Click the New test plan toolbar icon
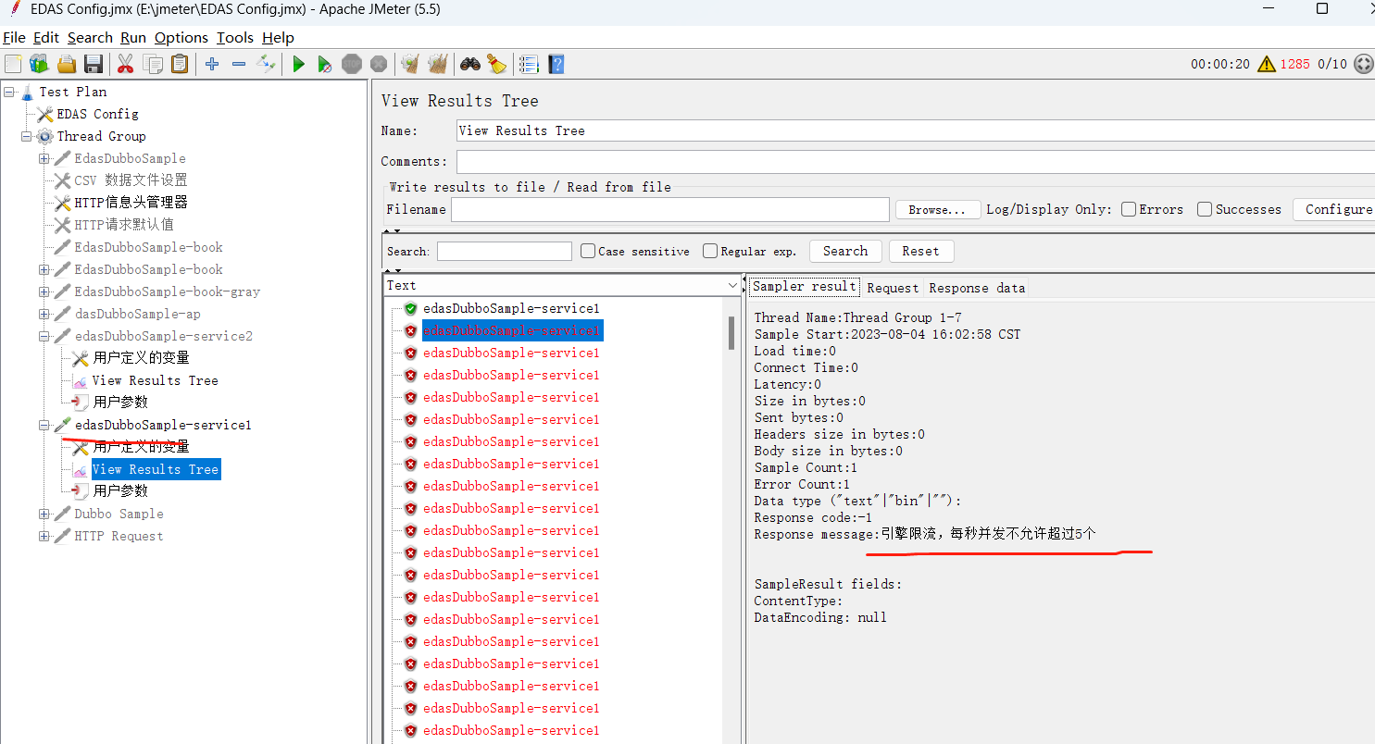The image size is (1375, 744). tap(13, 64)
